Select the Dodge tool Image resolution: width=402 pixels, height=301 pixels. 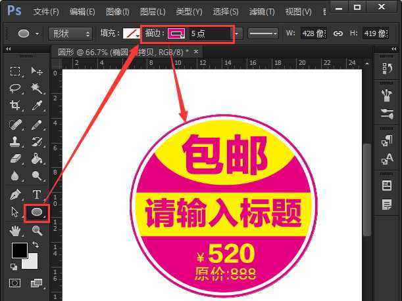click(37, 176)
